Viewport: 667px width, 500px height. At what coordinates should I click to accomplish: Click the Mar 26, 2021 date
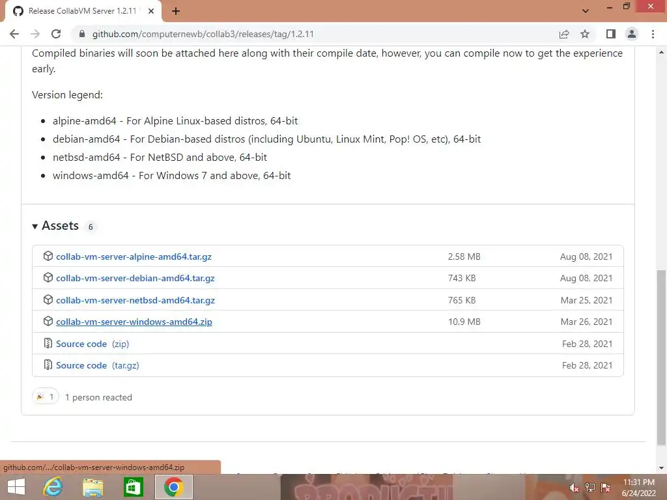(x=586, y=322)
